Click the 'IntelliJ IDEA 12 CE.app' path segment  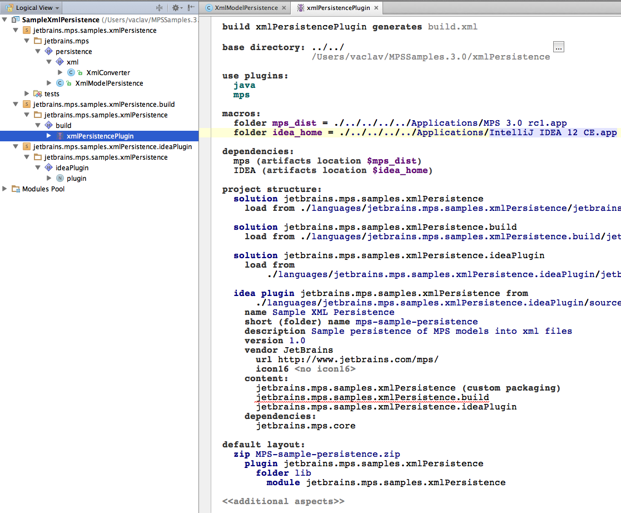[x=553, y=132]
